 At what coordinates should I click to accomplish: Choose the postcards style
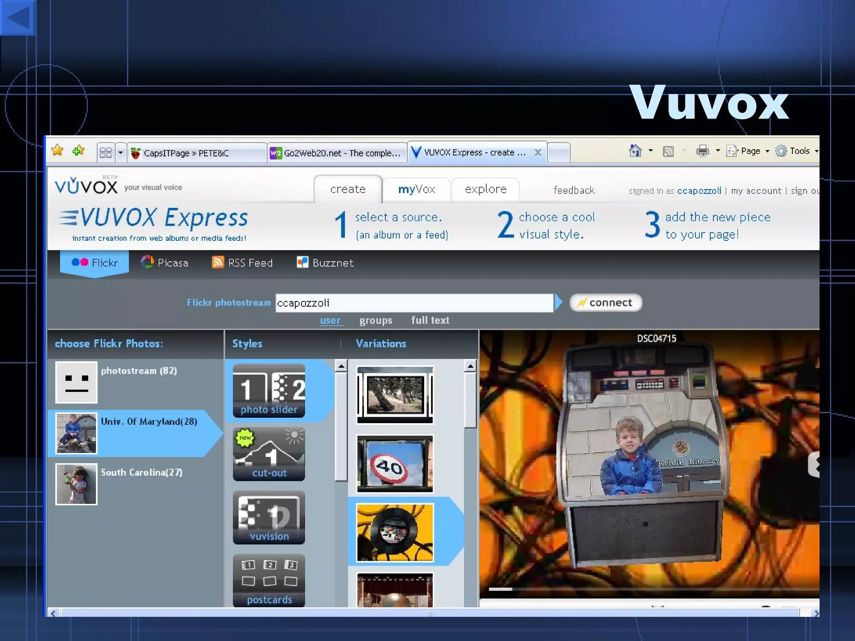[269, 580]
